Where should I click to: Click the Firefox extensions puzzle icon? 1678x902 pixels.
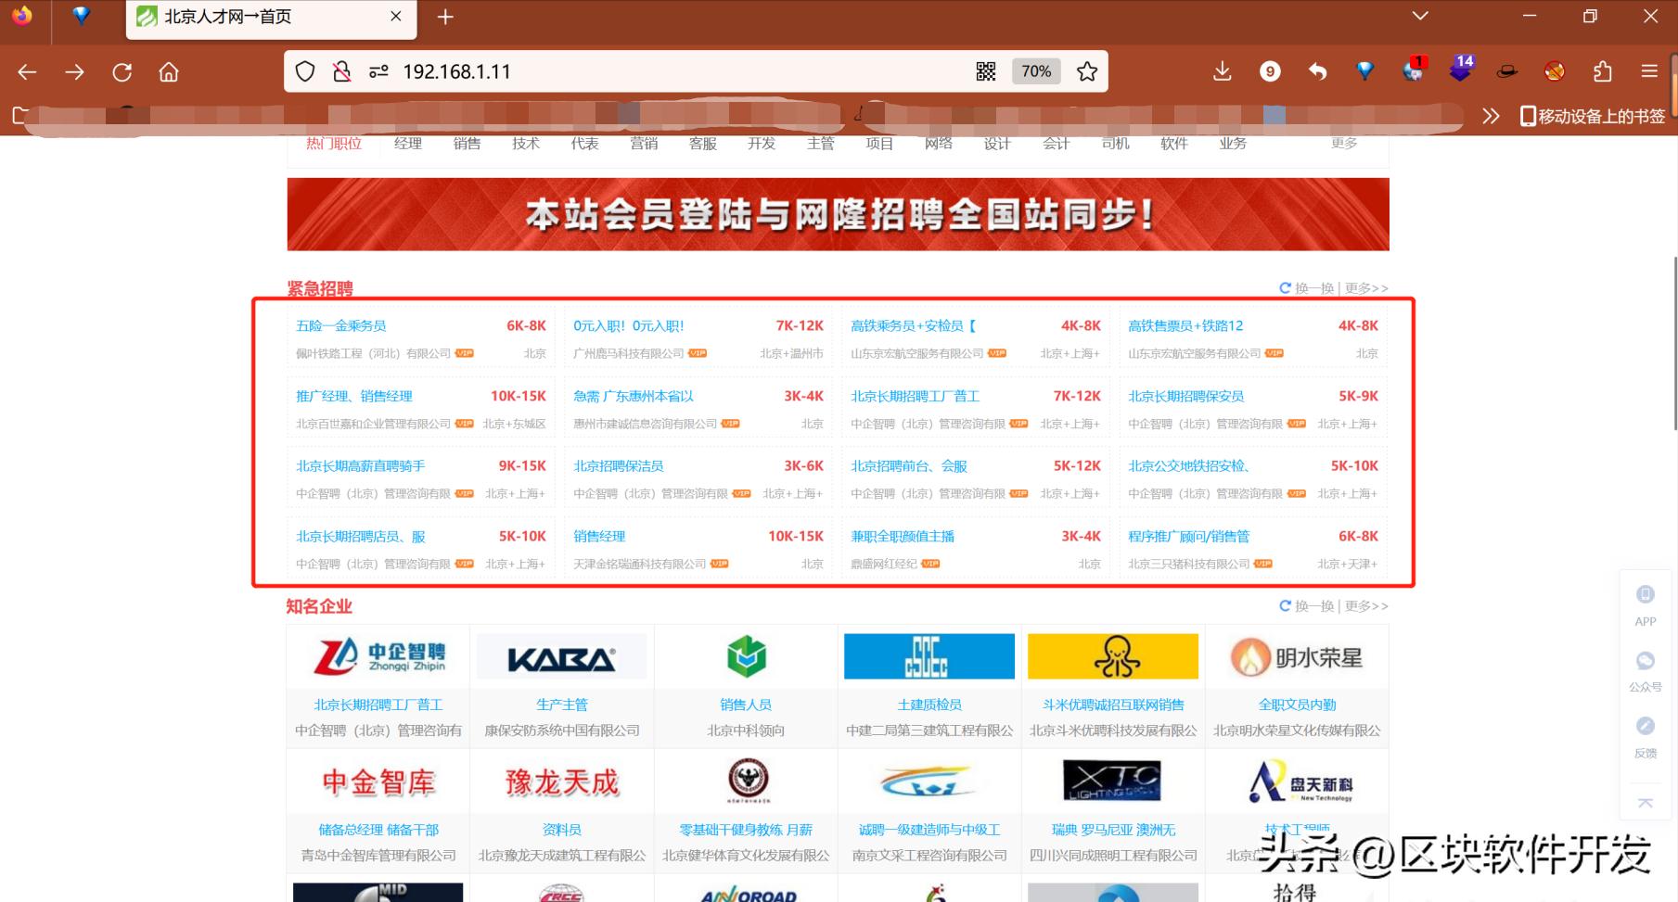pos(1602,70)
